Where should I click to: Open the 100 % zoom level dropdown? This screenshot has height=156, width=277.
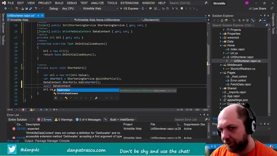pos(12,110)
